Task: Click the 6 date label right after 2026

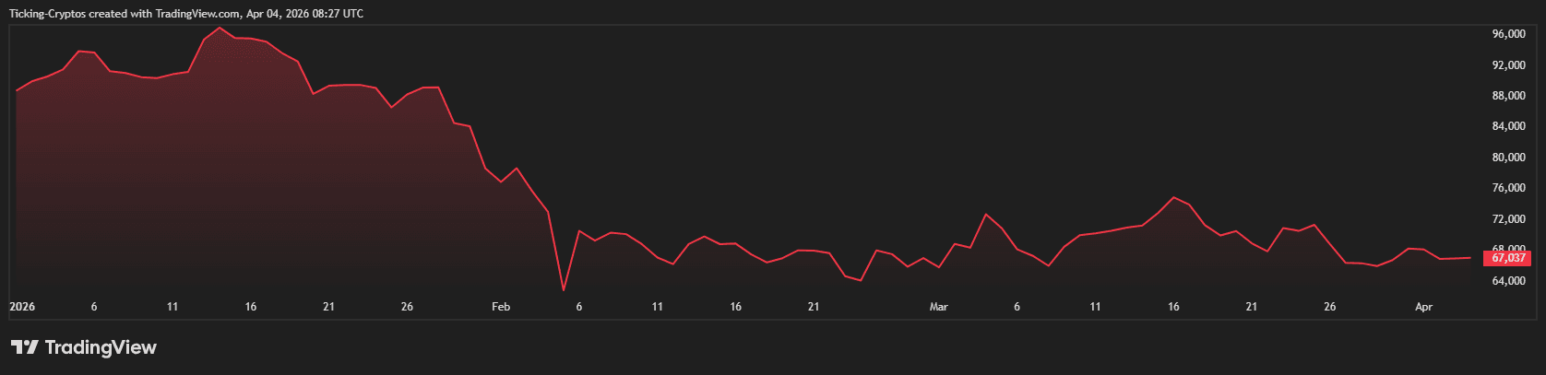Action: (x=94, y=307)
